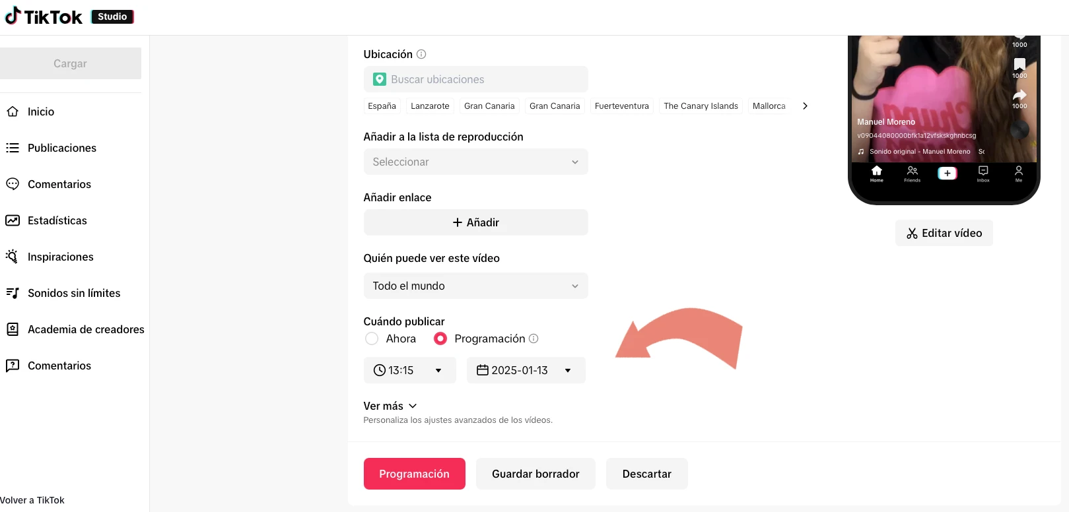Click the feedback Comentarios question icon
The height and width of the screenshot is (512, 1069).
(x=13, y=366)
